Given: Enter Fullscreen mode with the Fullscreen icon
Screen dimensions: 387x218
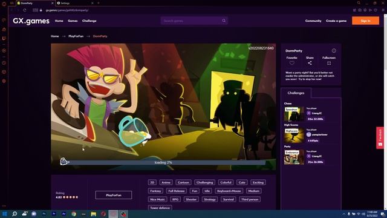Looking at the screenshot, I should click(329, 63).
